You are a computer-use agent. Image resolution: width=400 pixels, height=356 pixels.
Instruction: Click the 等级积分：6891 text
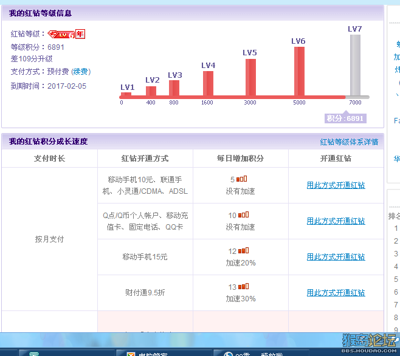pyautogui.click(x=37, y=47)
